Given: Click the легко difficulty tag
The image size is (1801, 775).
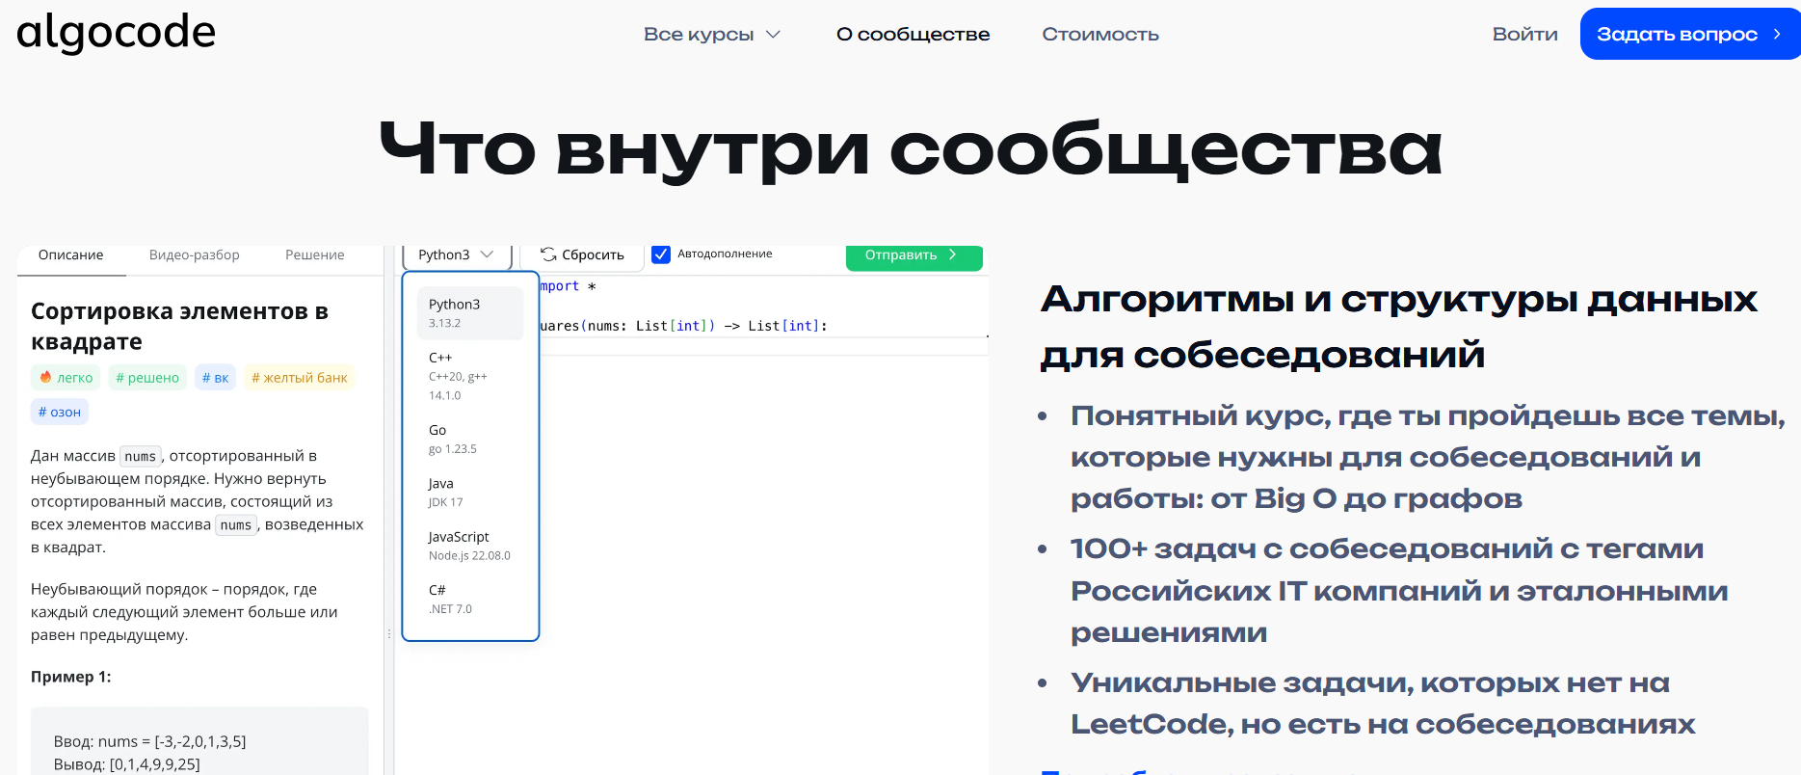Looking at the screenshot, I should pos(66,378).
